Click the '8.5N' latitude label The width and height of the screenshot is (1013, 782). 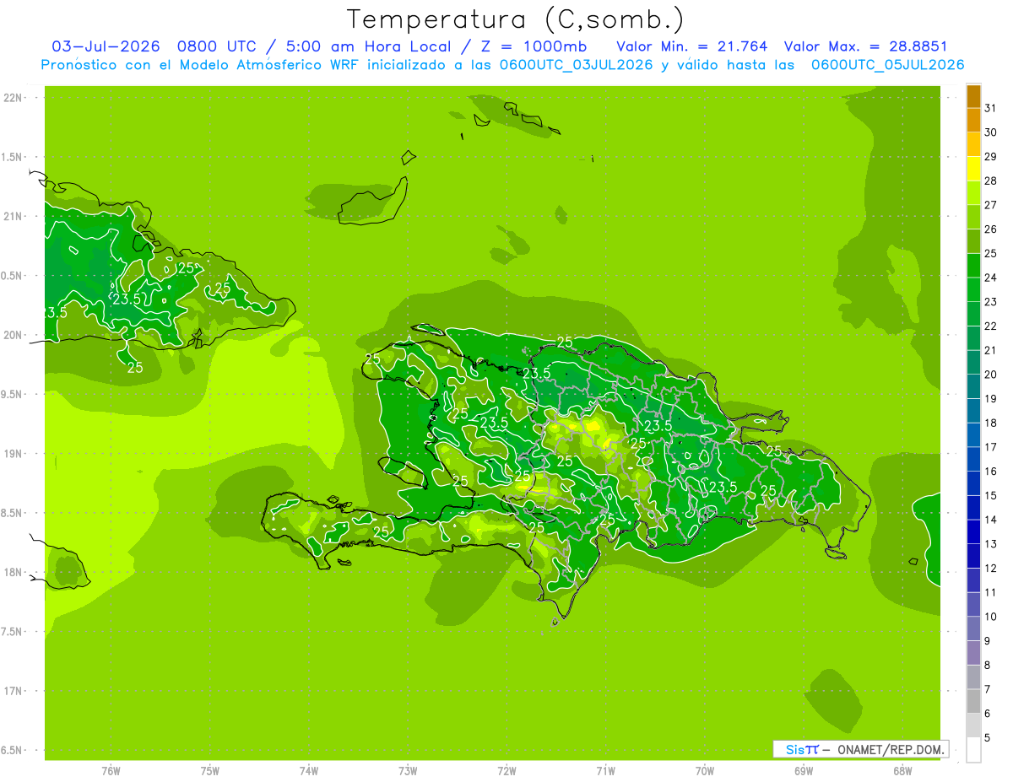click(13, 513)
